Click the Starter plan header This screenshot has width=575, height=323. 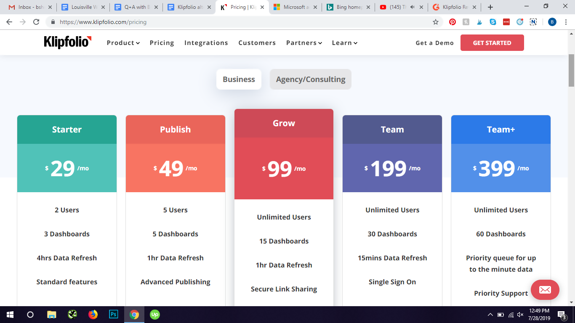(x=67, y=130)
